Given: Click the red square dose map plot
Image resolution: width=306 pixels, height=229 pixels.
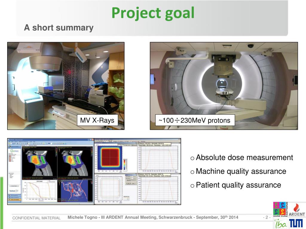Looking at the screenshot, I should [x=110, y=158].
